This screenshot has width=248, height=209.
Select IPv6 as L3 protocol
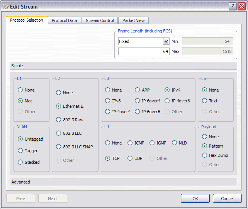107,100
